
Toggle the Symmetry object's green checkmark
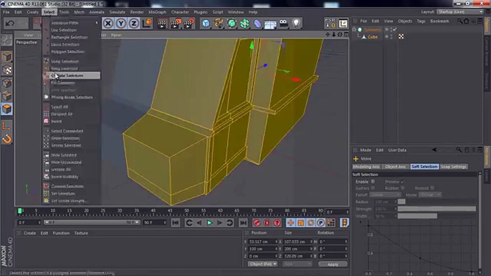click(x=395, y=30)
